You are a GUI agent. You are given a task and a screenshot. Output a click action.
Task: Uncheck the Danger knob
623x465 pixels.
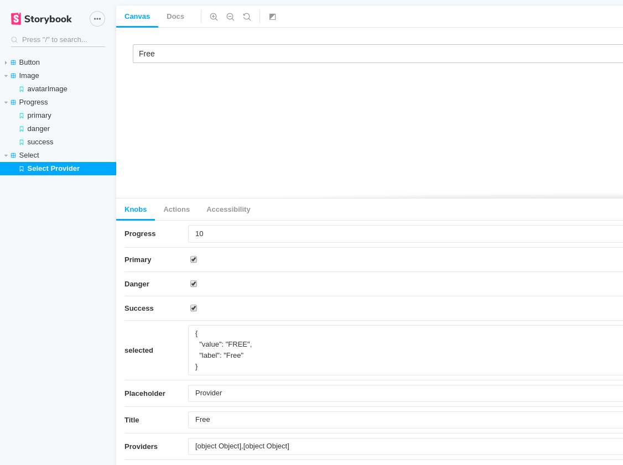point(194,284)
